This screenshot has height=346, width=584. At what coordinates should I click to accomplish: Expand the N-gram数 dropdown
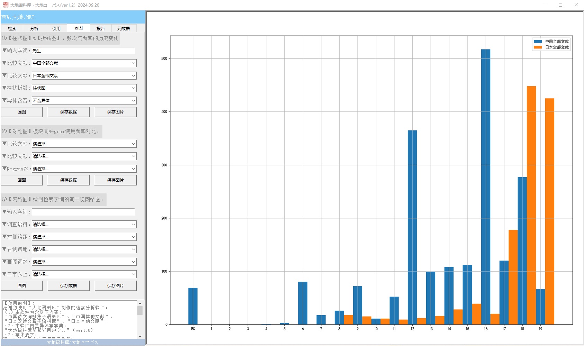pyautogui.click(x=84, y=169)
